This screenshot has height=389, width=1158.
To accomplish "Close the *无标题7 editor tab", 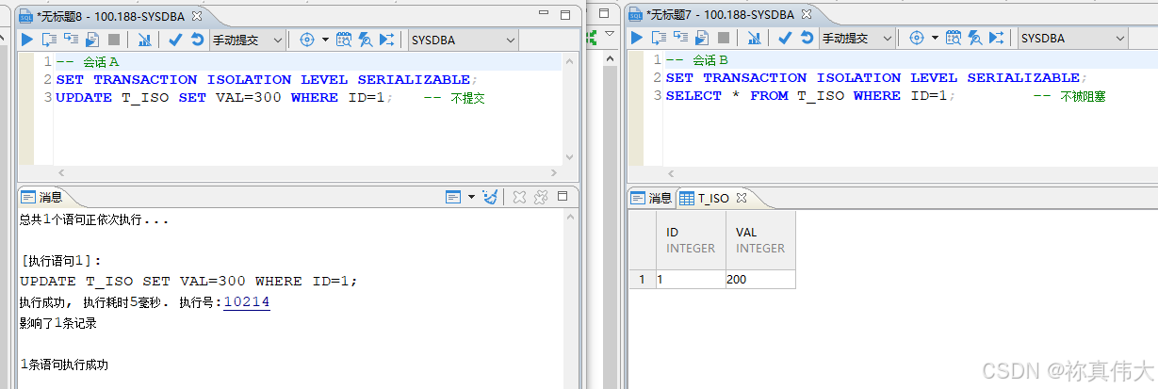I will (x=806, y=14).
